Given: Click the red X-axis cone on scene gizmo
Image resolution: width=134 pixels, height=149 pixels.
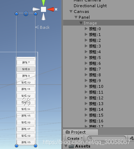Looking at the screenshot, I should pyautogui.click(x=51, y=9).
